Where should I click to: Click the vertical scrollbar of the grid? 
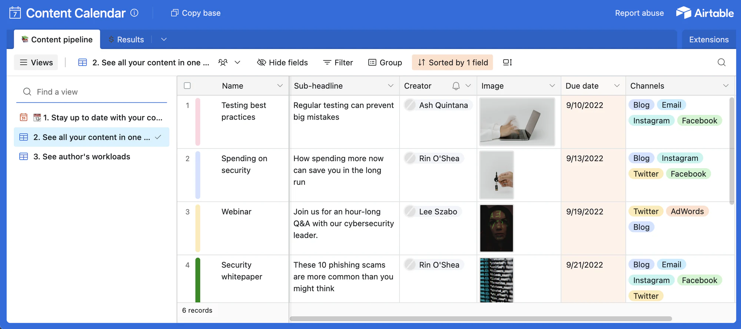732,150
